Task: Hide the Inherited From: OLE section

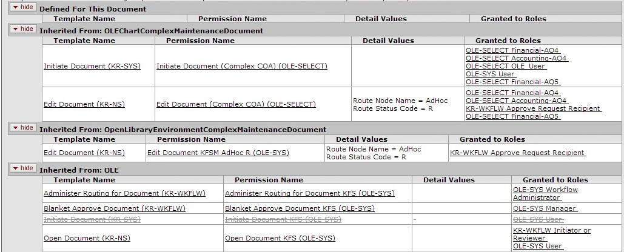Action: tap(24, 168)
